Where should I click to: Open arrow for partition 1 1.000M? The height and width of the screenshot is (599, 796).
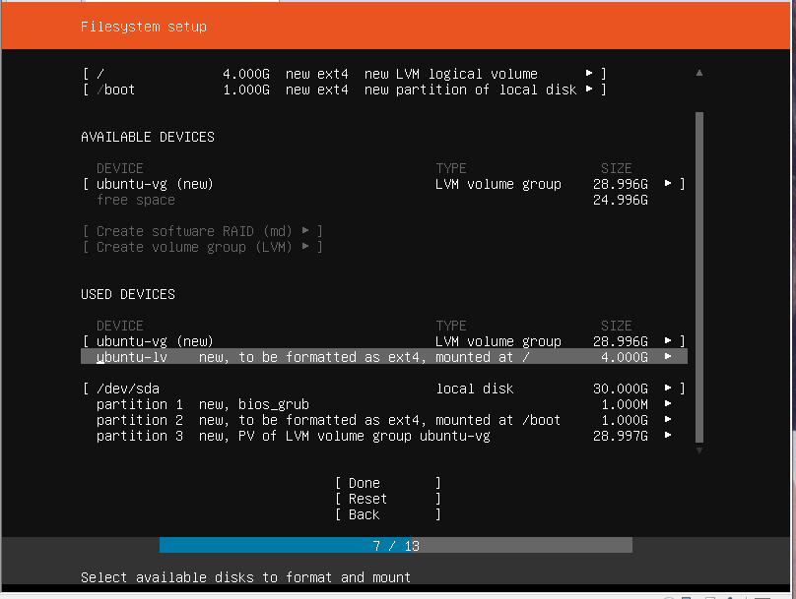[668, 404]
